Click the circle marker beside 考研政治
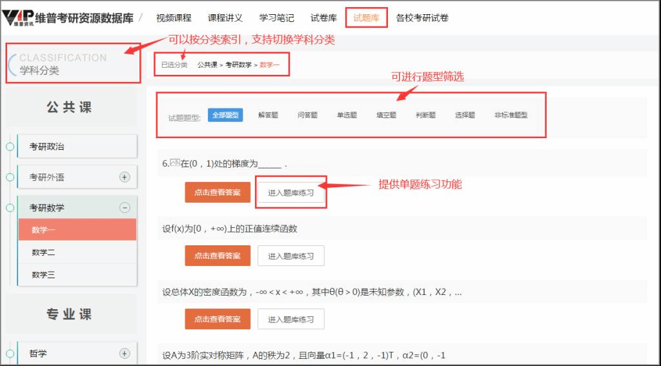This screenshot has width=661, height=366. tap(10, 147)
